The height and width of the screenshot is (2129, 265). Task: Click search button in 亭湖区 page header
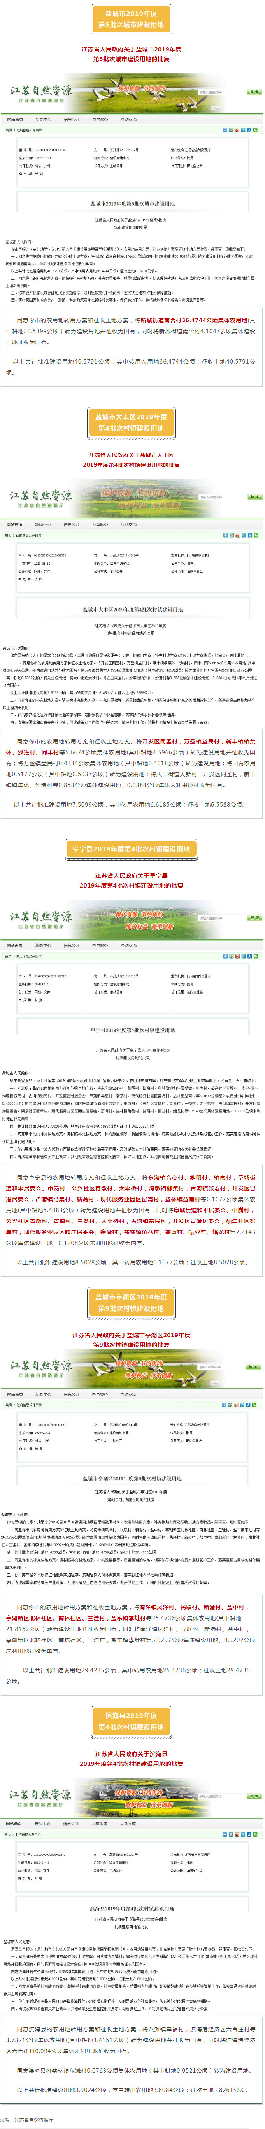tap(254, 1367)
